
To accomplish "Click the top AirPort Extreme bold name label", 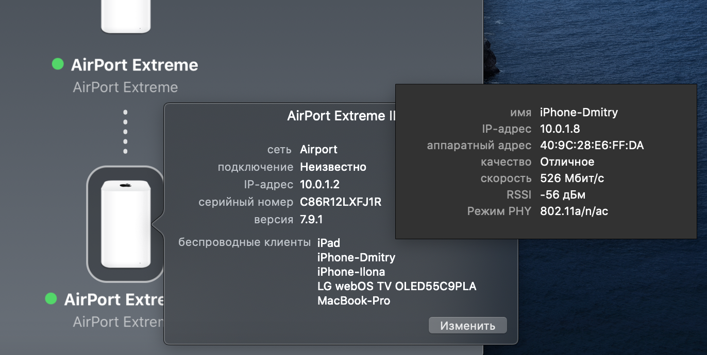I will coord(134,65).
